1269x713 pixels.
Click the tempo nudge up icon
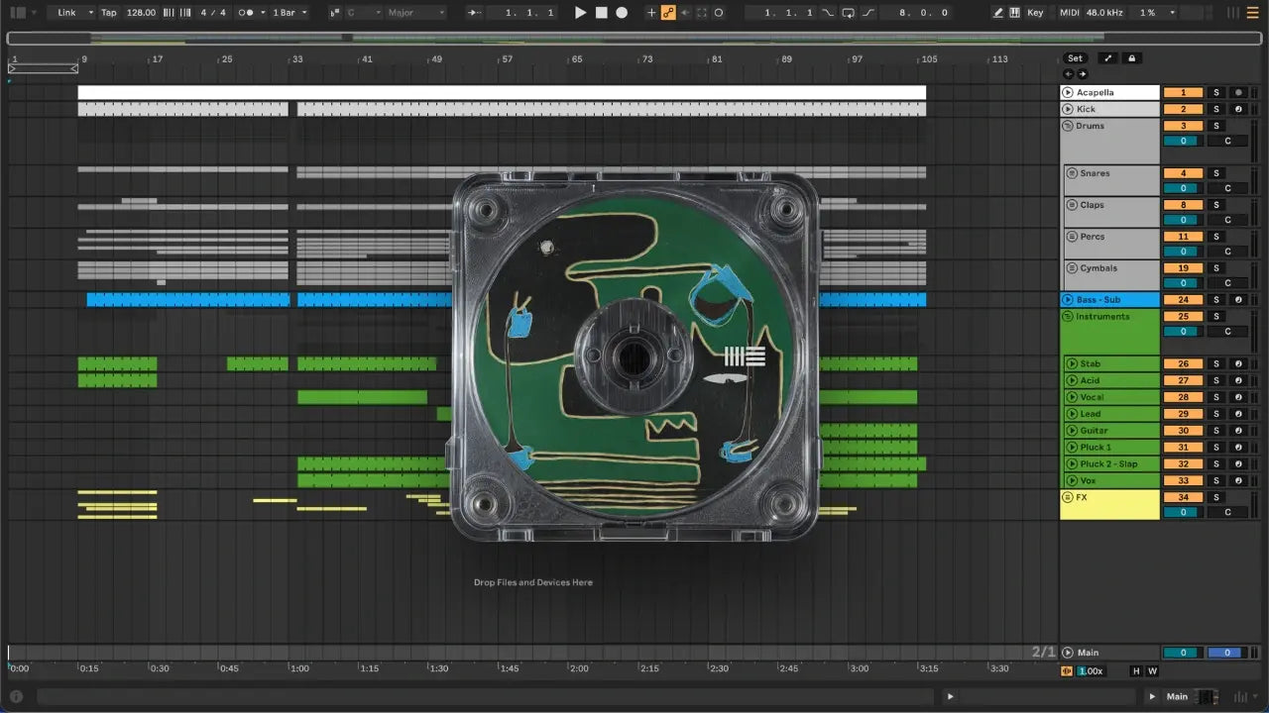click(184, 13)
